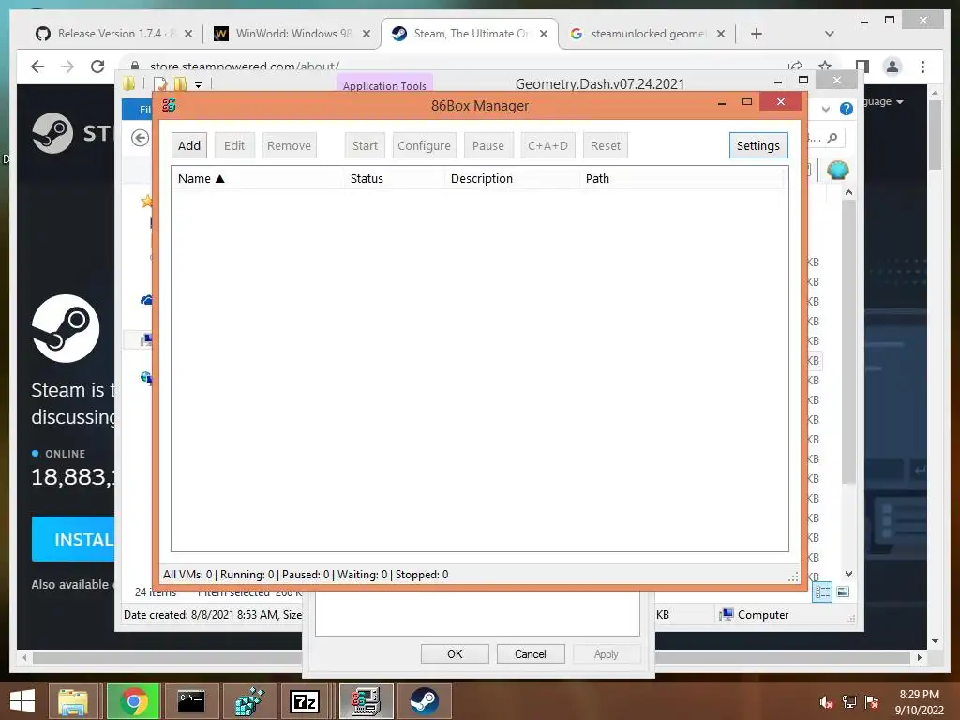960x720 pixels.
Task: Close the steamunlocked search tab
Action: click(x=721, y=34)
